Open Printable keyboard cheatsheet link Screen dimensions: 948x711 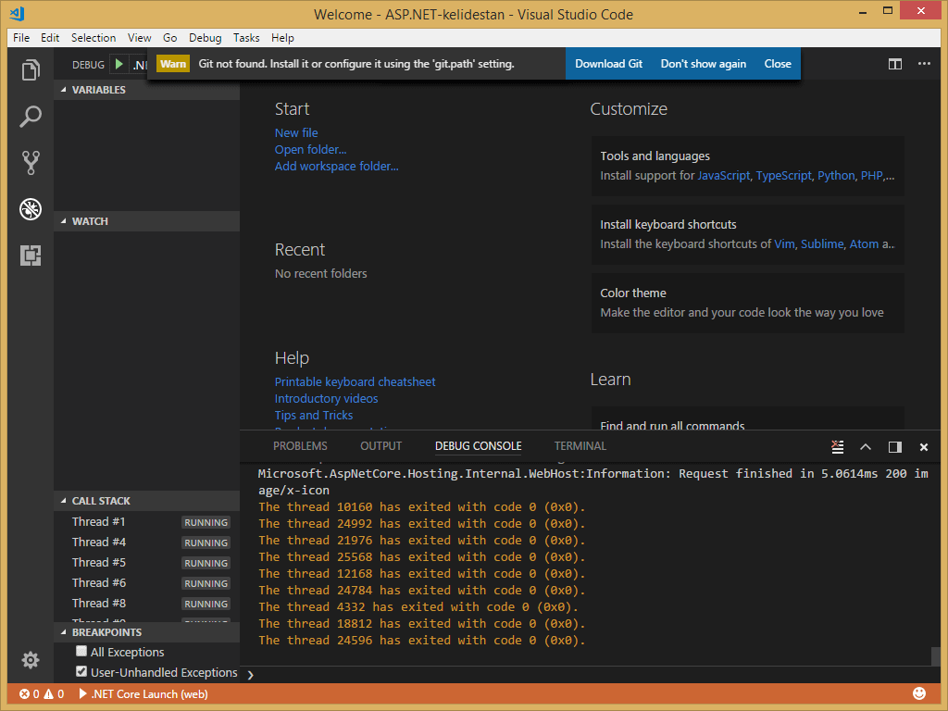[x=355, y=381]
